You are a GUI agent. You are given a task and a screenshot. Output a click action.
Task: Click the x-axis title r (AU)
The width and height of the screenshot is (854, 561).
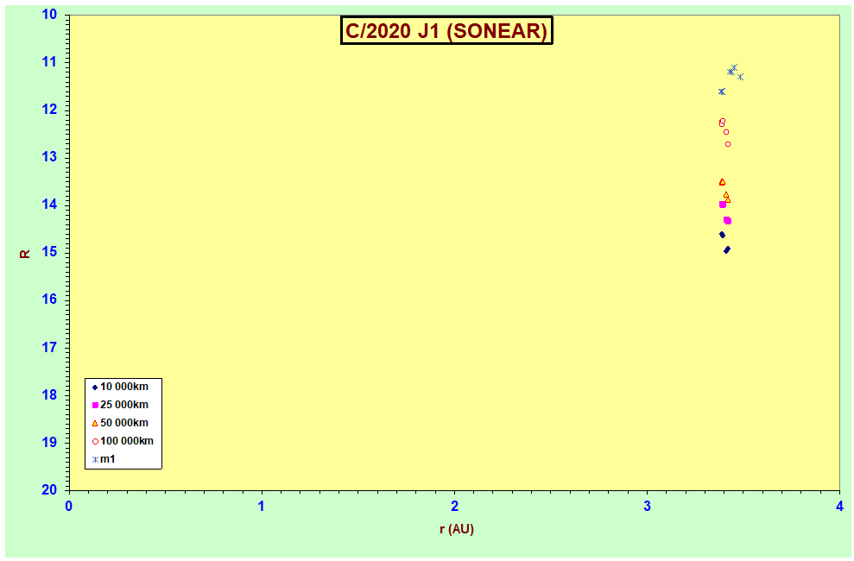(x=457, y=529)
